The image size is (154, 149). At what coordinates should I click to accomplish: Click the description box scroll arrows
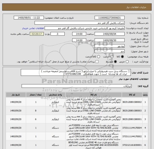[x=129, y=71]
